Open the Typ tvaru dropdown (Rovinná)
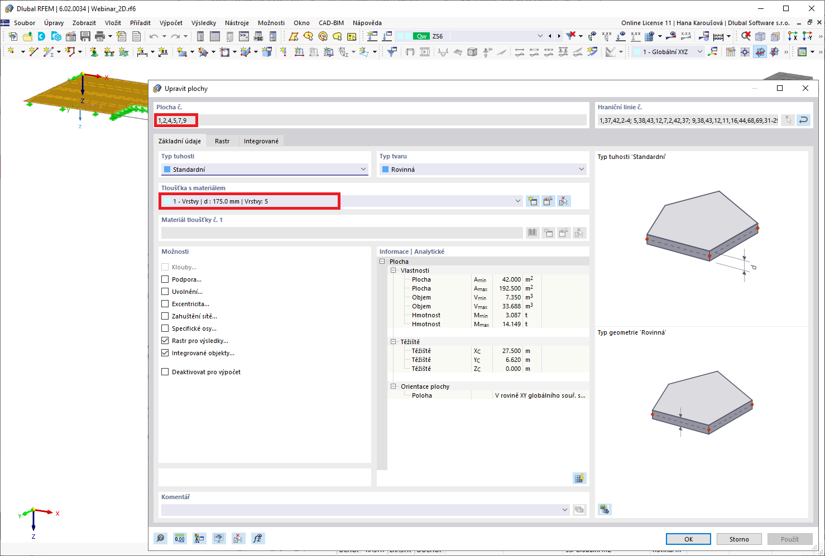The height and width of the screenshot is (556, 825). tap(483, 170)
